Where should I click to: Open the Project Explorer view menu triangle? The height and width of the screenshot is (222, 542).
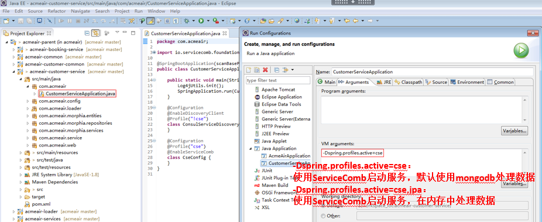click(117, 32)
